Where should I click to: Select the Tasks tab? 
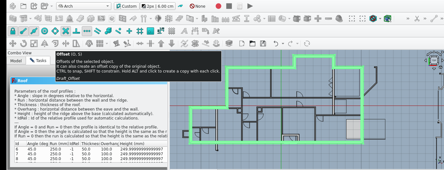[38, 60]
